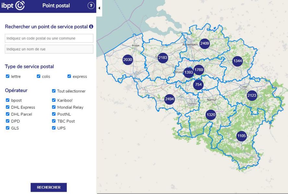
Task: Collapse the sidebar with the arrow handle
Action: click(99, 8)
